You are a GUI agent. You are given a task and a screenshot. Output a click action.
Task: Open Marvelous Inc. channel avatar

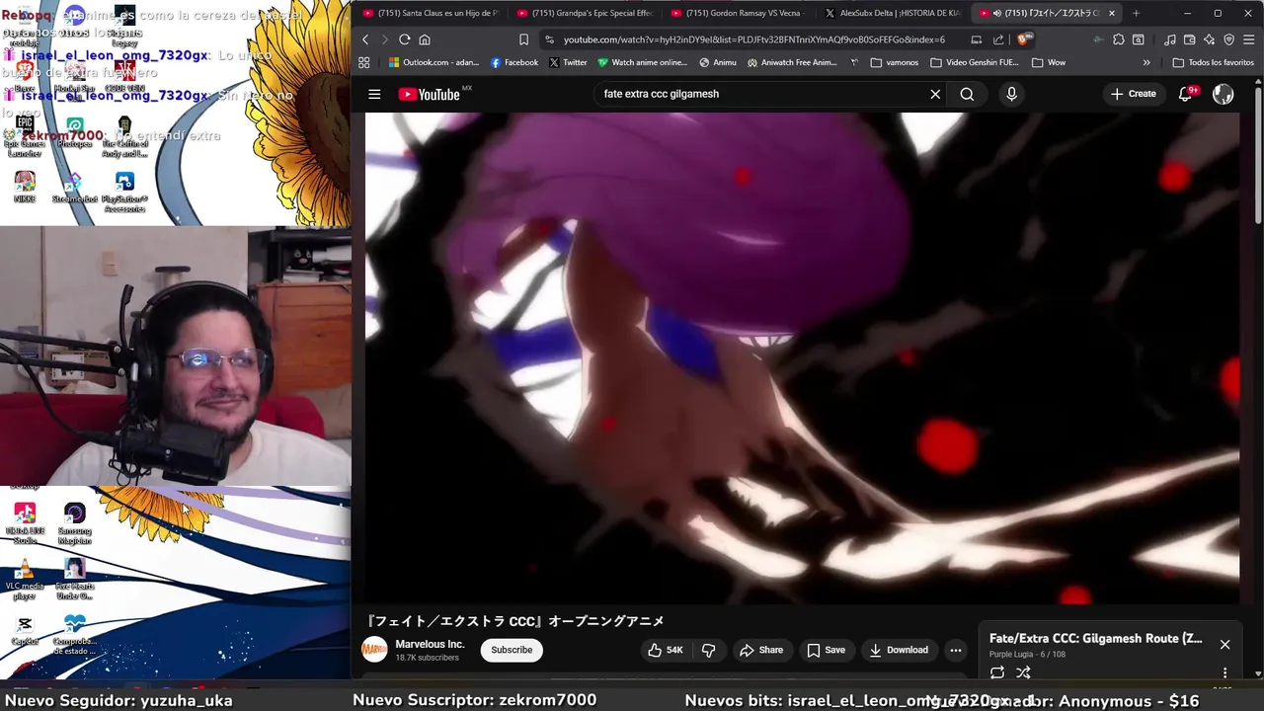click(374, 649)
